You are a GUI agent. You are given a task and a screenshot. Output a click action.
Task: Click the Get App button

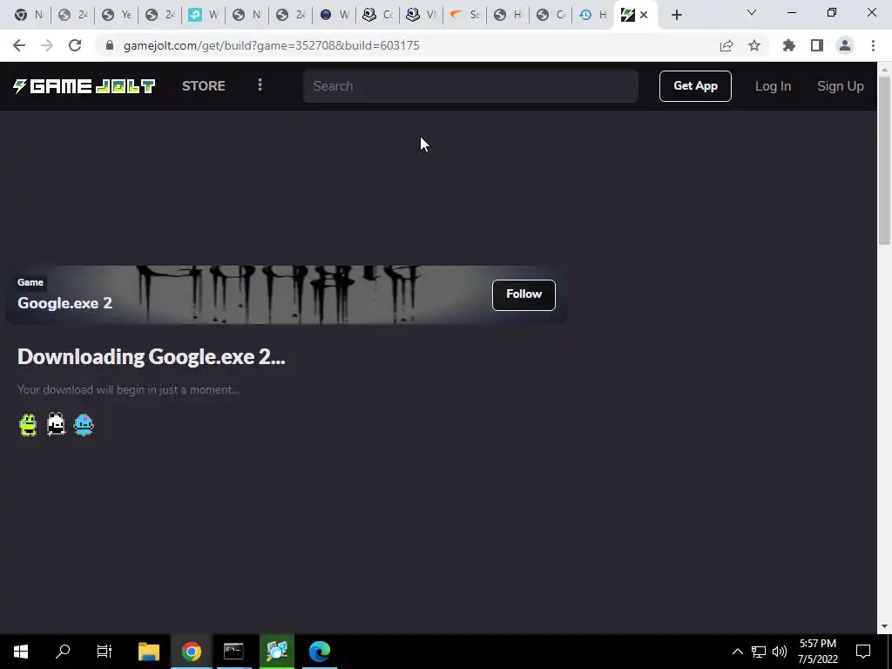[695, 86]
